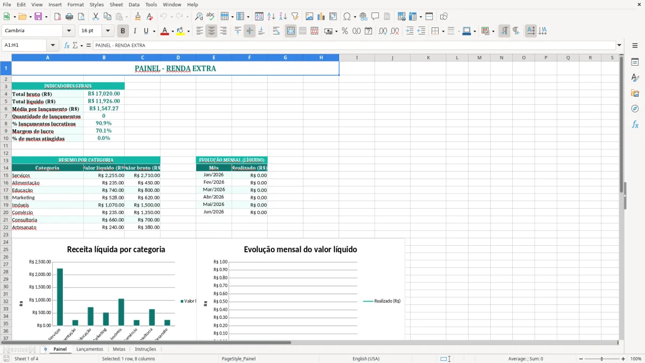Select row header 12
Image resolution: width=645 pixels, height=363 pixels.
[x=6, y=153]
